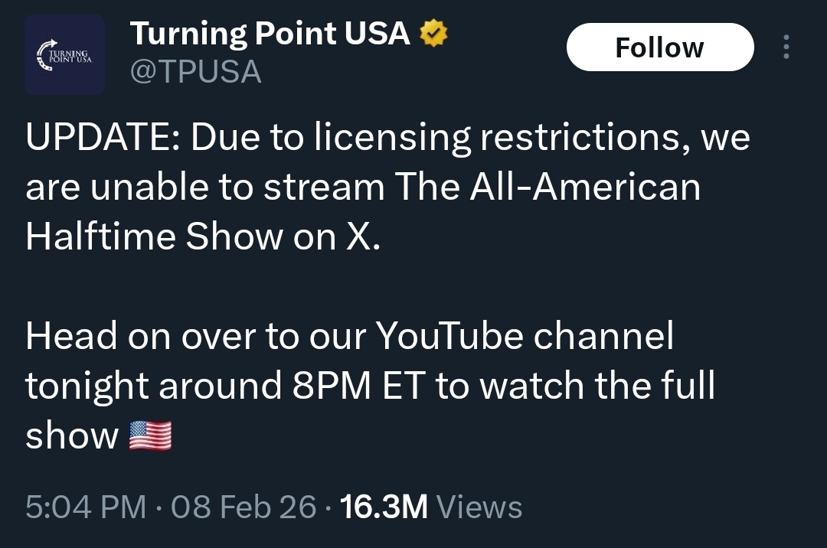
Task: Open the Turning Point USA display name
Action: click(x=270, y=33)
